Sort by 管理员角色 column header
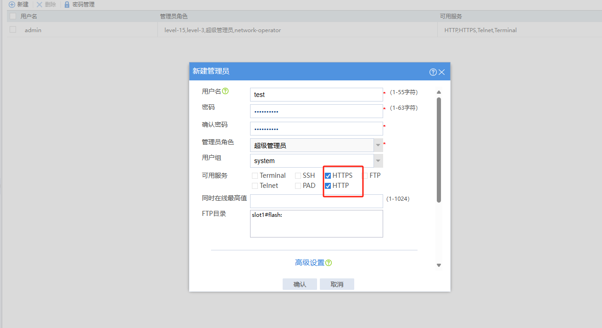The height and width of the screenshot is (328, 602). [174, 17]
